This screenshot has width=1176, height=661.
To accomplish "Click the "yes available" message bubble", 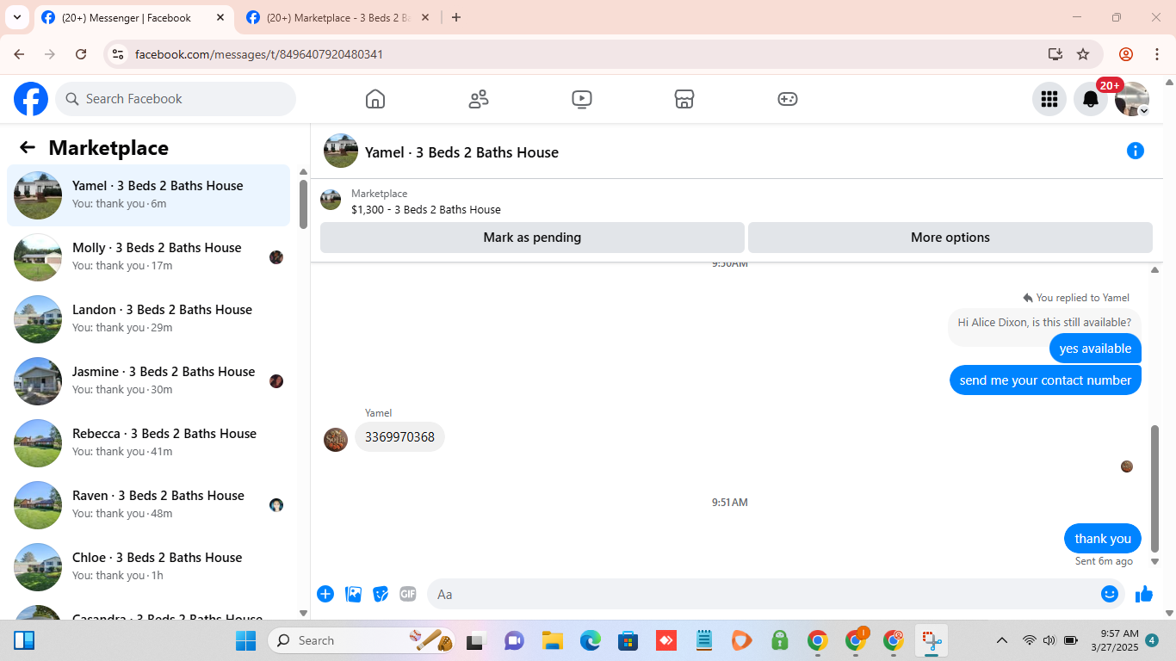I will 1095,349.
